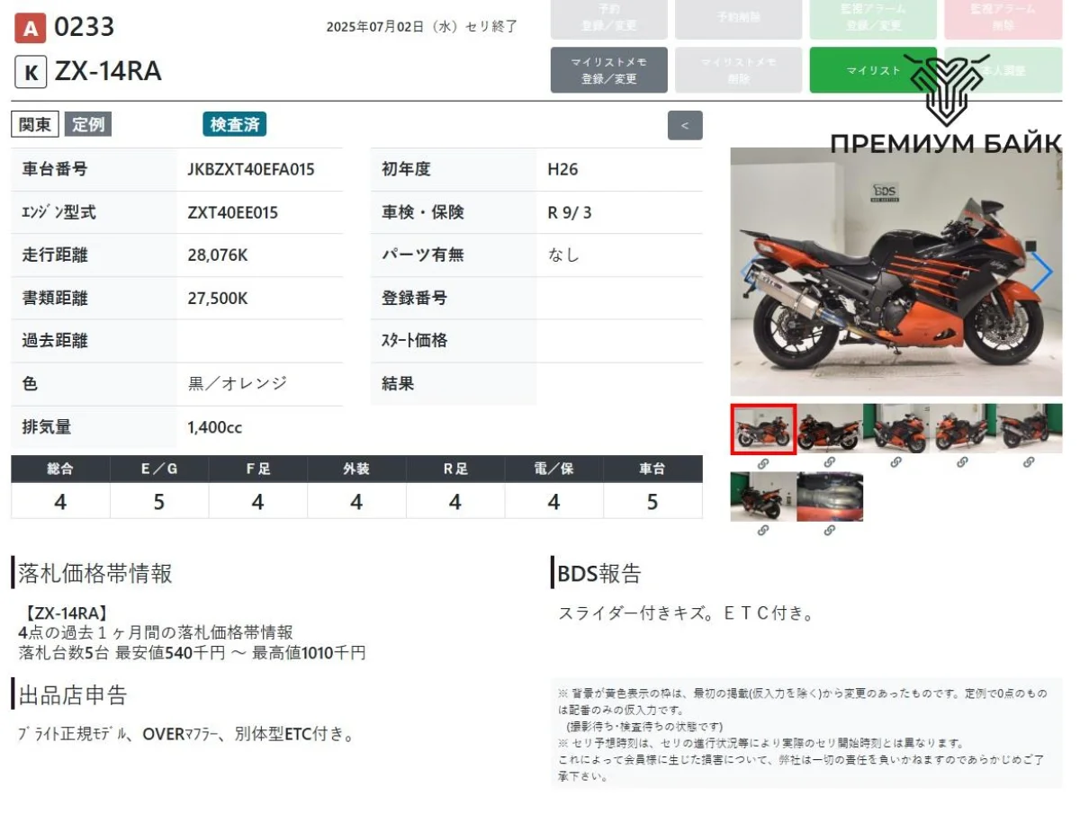
Task: Collapse panel with the gray '<' button
Action: [x=685, y=126]
